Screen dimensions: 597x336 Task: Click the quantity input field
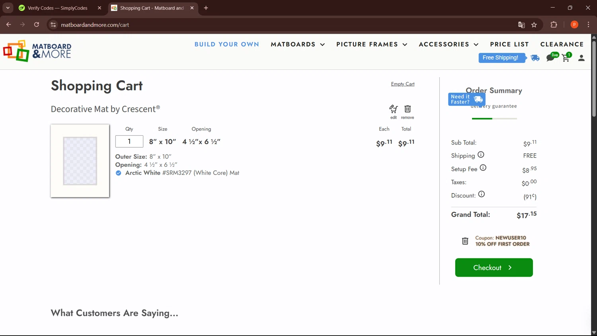click(129, 141)
